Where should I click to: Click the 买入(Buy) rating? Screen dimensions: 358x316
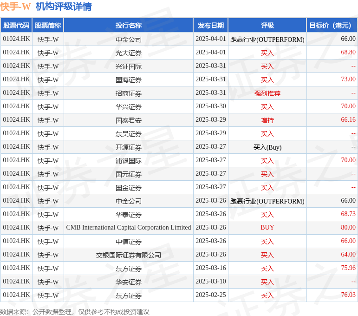point(267,147)
